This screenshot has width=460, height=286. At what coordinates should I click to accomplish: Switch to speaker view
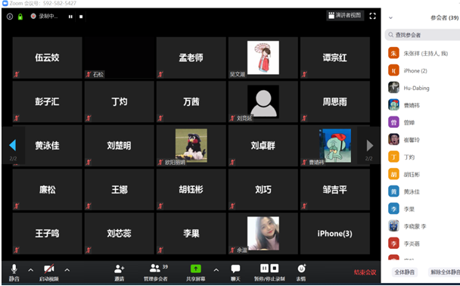point(345,15)
